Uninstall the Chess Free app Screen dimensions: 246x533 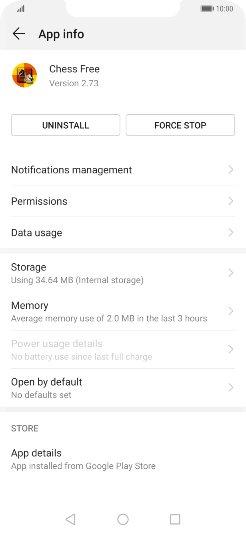(65, 125)
